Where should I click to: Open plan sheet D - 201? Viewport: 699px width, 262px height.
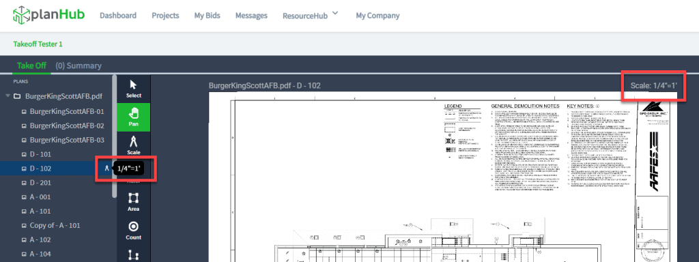(40, 183)
